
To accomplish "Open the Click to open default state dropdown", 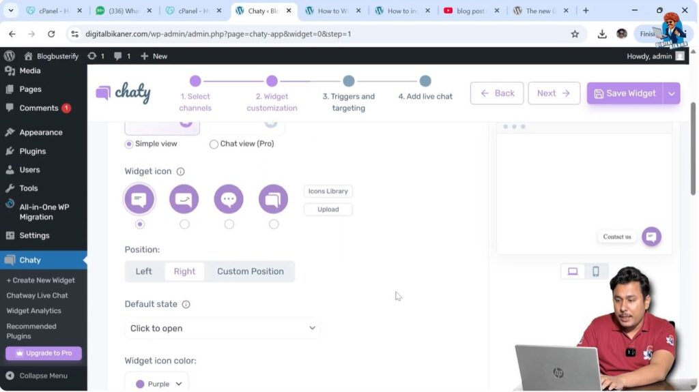I will click(223, 329).
